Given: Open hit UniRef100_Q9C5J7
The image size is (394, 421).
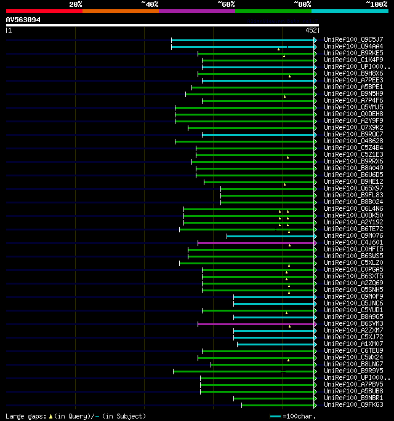Looking at the screenshot, I should pos(353,39).
